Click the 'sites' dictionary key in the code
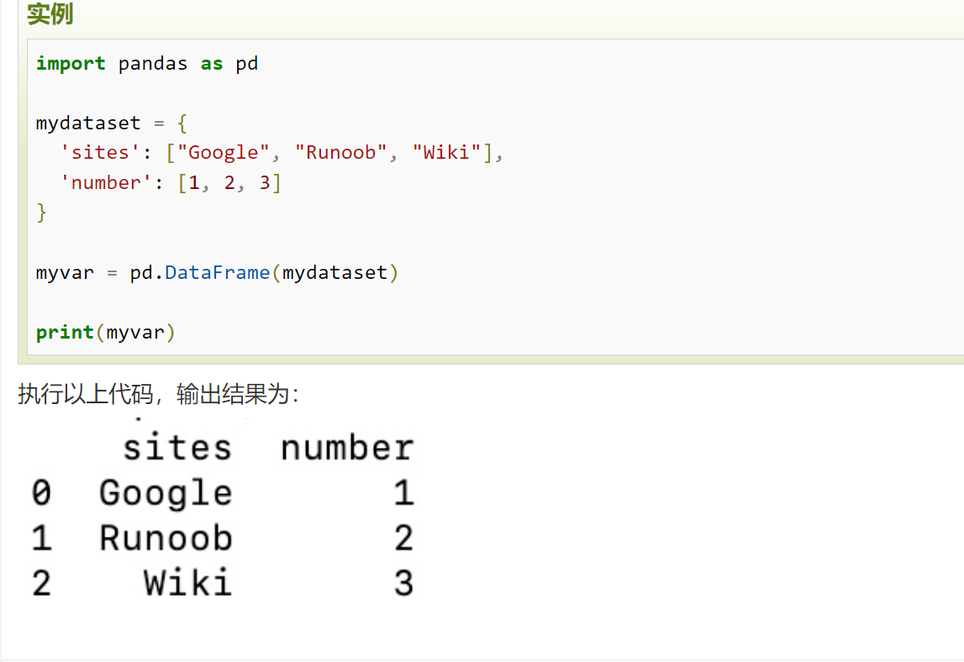Image resolution: width=964 pixels, height=662 pixels. 94,153
